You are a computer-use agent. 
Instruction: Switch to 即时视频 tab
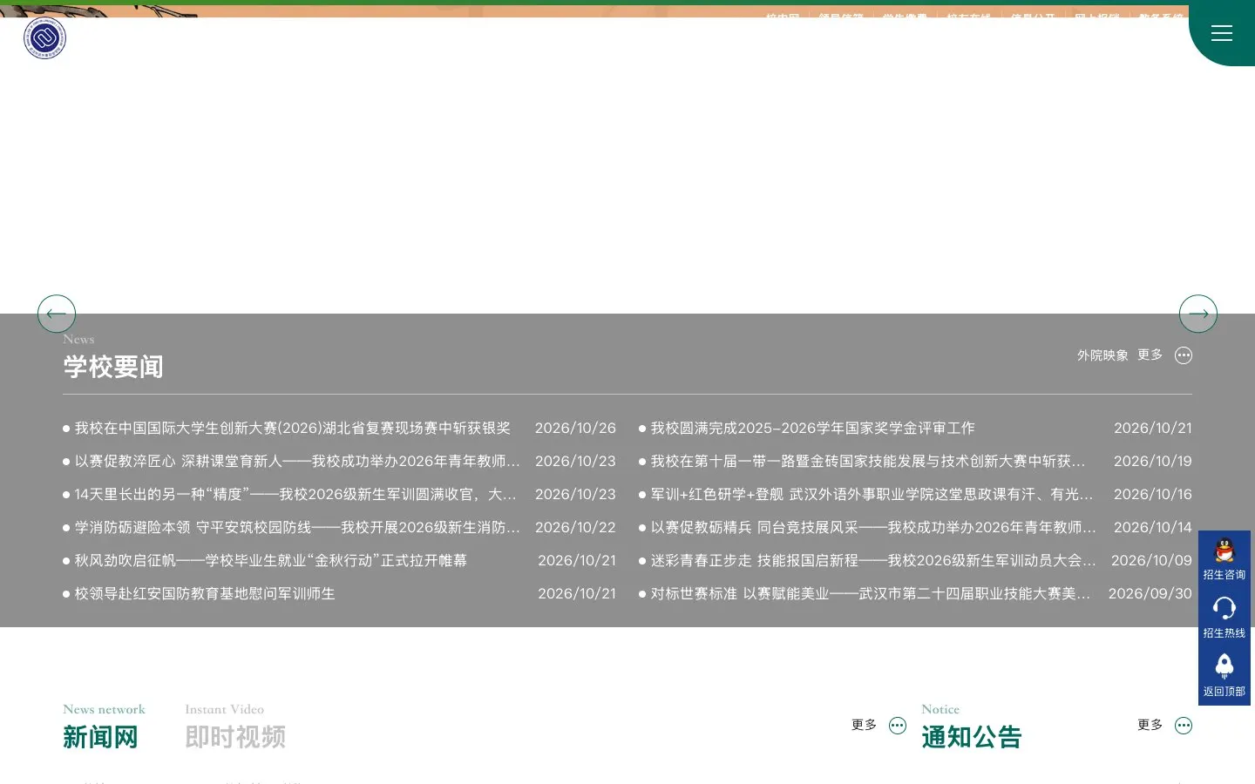point(235,737)
